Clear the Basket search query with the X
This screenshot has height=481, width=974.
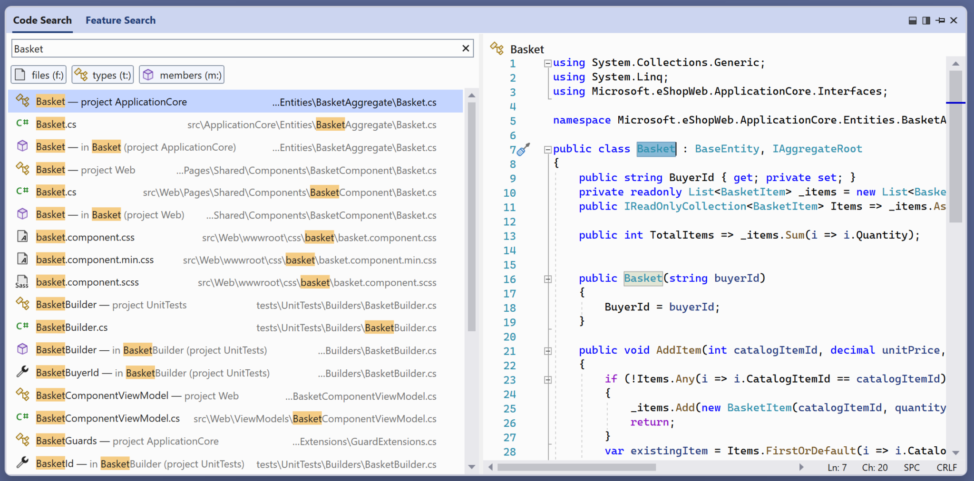tap(466, 48)
